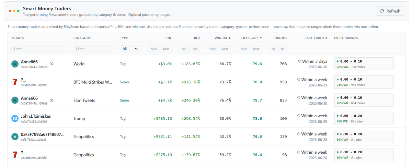Image resolution: width=412 pixels, height=166 pixels.
Task: Click the red window close dot
Action: (x=10, y=11)
